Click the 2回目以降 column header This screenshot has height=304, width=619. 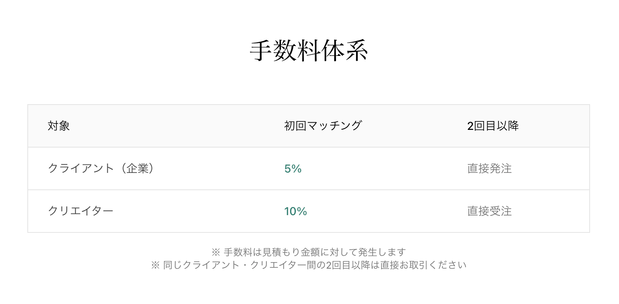pyautogui.click(x=493, y=126)
